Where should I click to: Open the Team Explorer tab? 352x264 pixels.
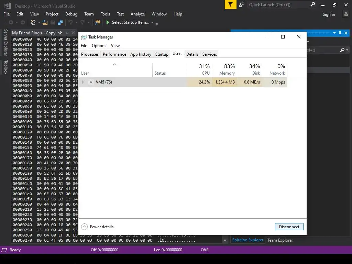[280, 240]
